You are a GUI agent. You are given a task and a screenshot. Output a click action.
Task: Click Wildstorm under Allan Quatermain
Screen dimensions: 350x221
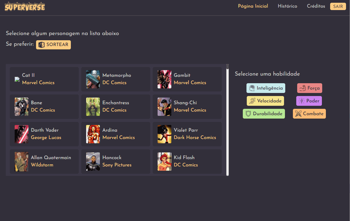point(42,165)
